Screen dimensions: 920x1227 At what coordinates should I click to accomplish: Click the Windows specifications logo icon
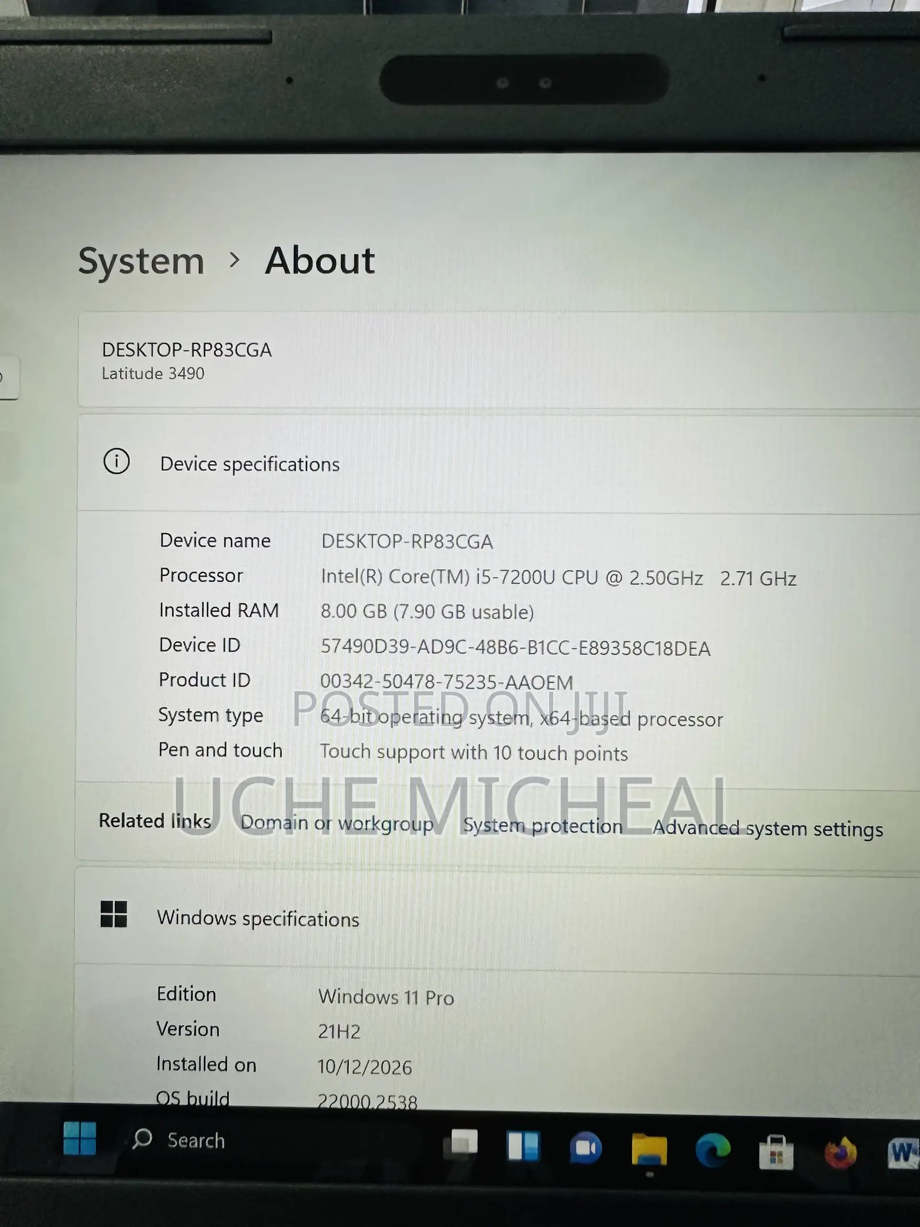113,914
